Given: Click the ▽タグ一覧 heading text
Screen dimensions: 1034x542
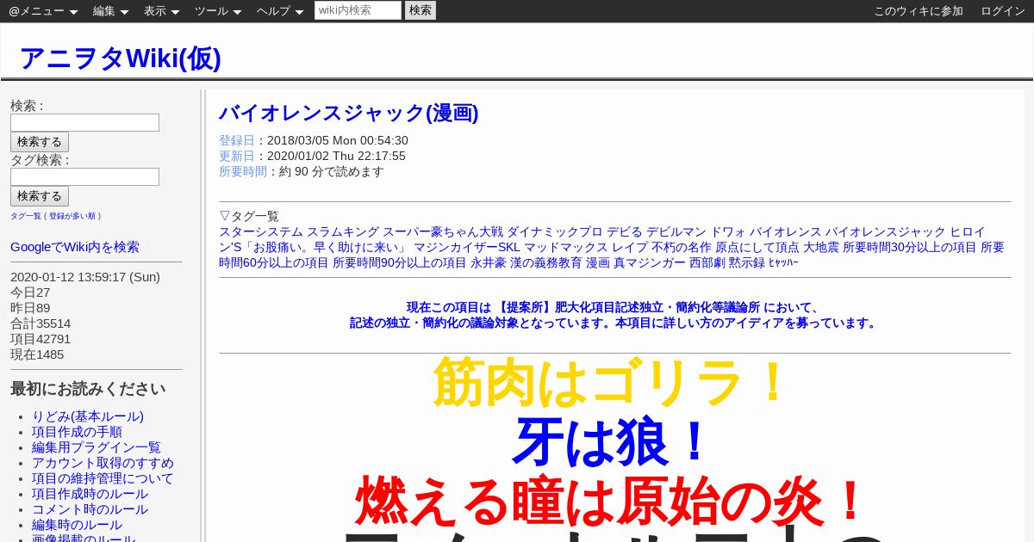Looking at the screenshot, I should pos(249,216).
